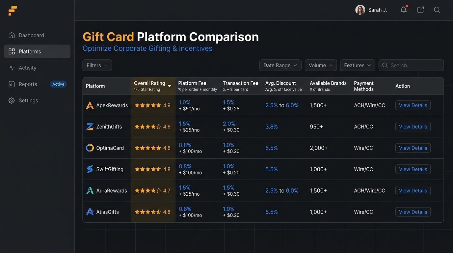The height and width of the screenshot is (253, 453).
Task: Click the Optimize Corporate Gifting & Incentives subtitle
Action: click(147, 48)
